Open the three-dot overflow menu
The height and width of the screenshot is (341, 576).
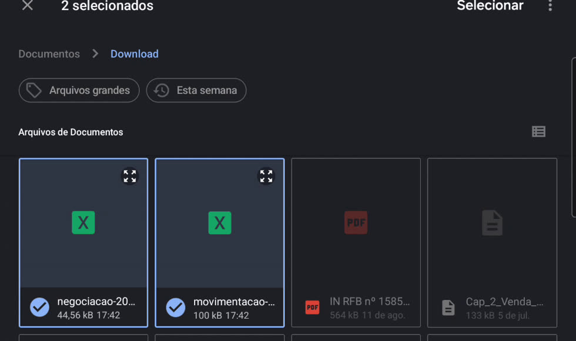tap(550, 5)
